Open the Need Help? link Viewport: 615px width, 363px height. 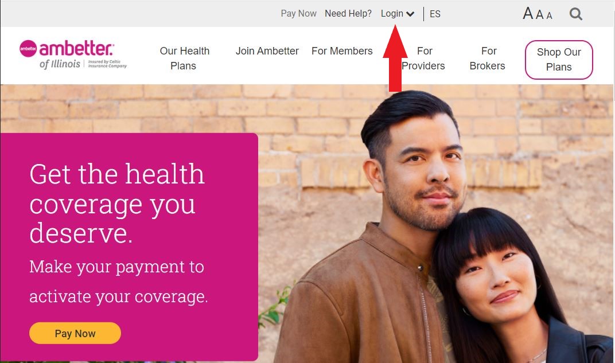(348, 13)
